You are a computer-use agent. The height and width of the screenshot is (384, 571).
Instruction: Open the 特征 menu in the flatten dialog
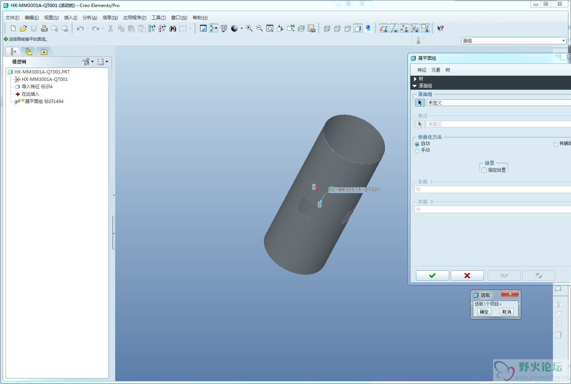point(422,70)
